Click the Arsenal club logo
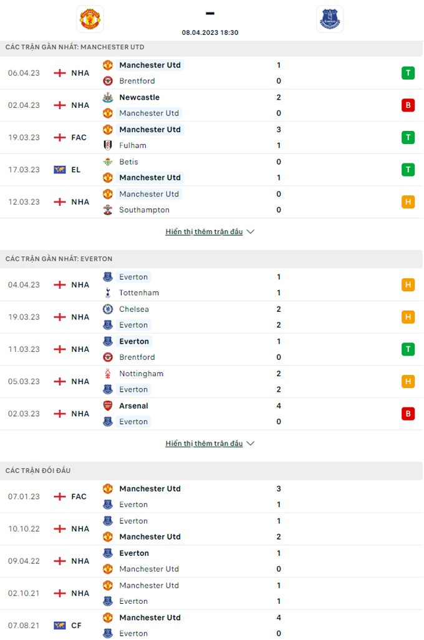This screenshot has width=424, height=640. click(x=108, y=406)
